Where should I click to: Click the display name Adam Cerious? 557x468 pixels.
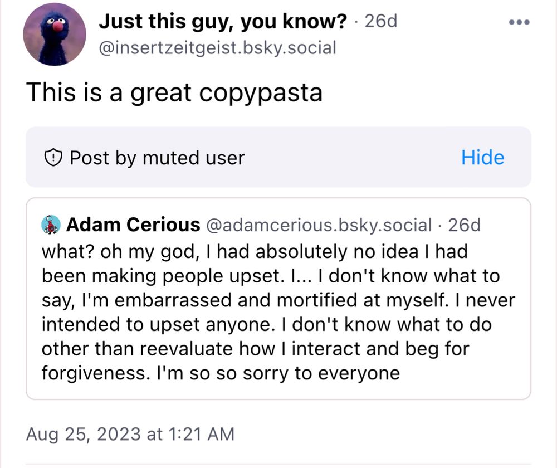click(x=133, y=225)
